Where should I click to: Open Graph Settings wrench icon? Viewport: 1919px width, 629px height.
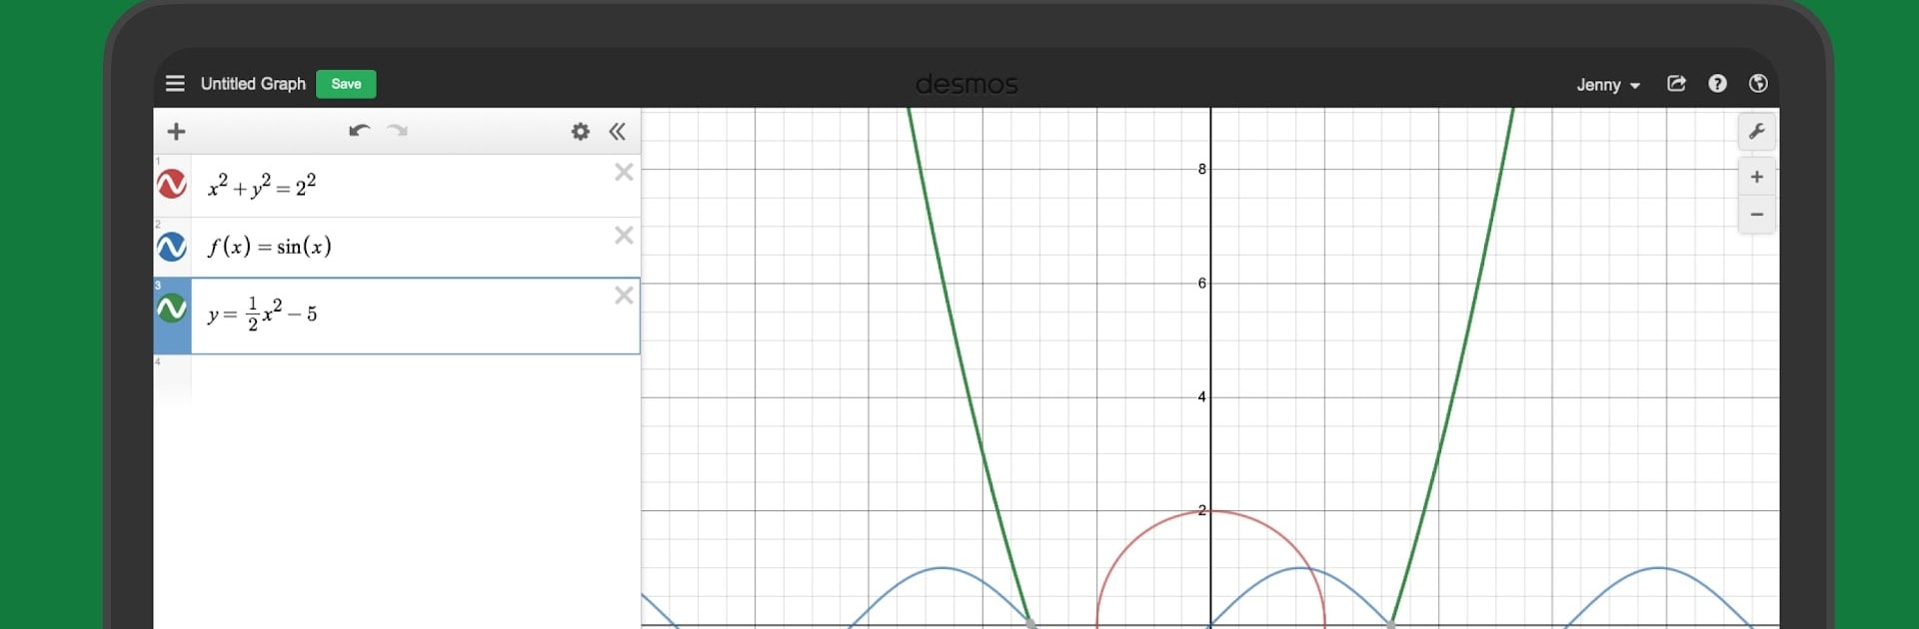[1757, 132]
